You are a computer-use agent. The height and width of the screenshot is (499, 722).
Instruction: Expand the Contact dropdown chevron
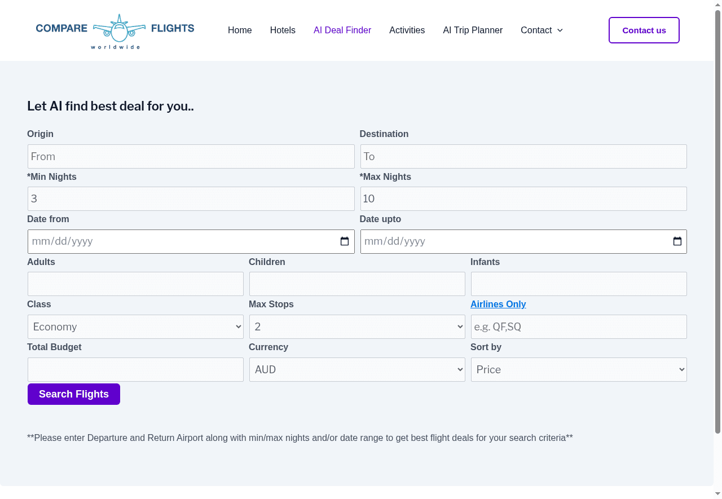(559, 30)
